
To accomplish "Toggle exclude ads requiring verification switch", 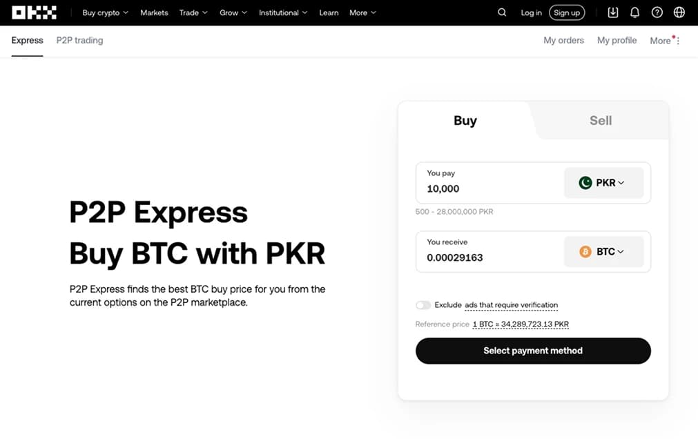I will (423, 305).
